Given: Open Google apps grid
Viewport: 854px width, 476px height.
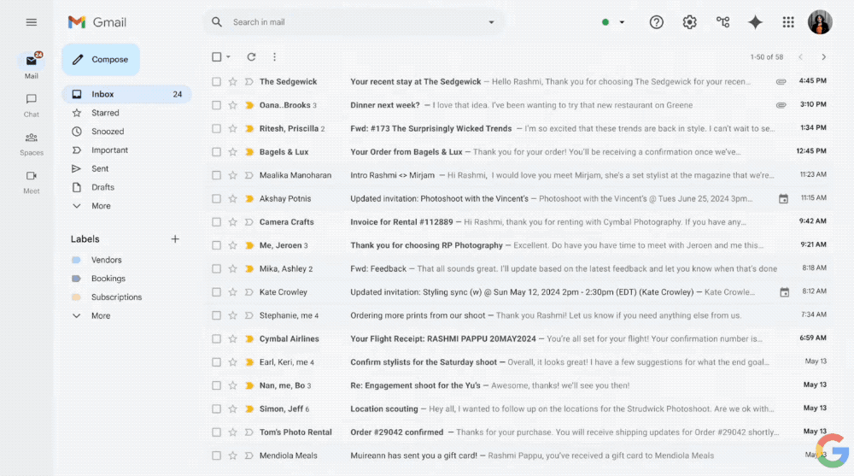Looking at the screenshot, I should coord(788,22).
